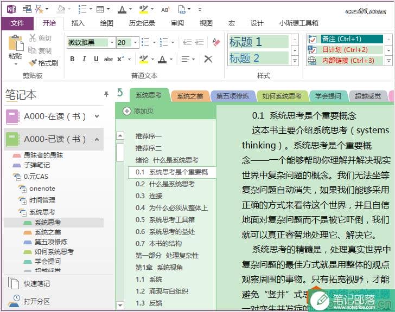Open the 0.元CAS section group
Image resolution: width=395 pixels, height=312 pixels.
(36, 177)
